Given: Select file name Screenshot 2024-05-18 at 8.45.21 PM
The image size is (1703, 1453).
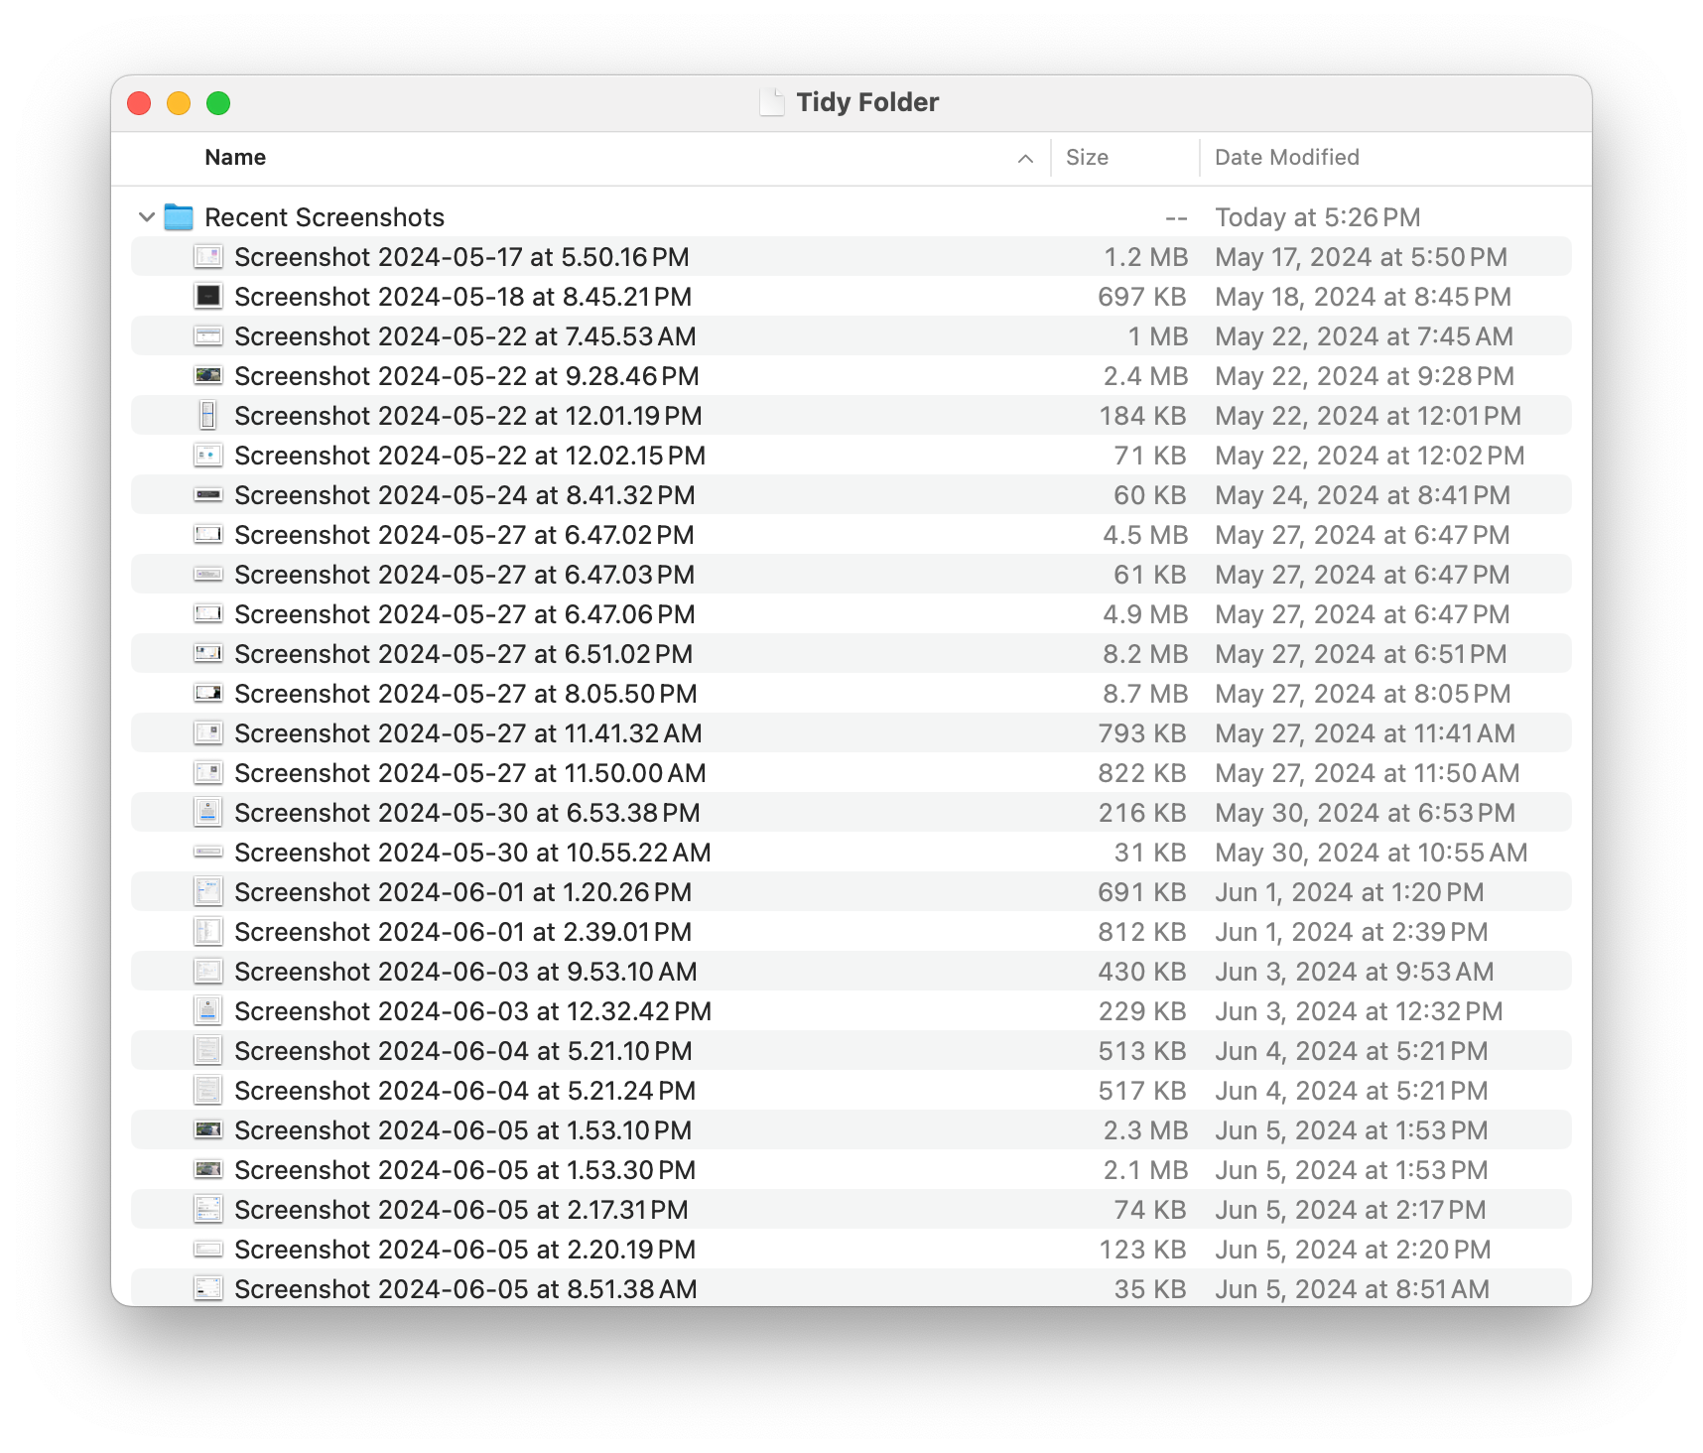Looking at the screenshot, I should [463, 297].
